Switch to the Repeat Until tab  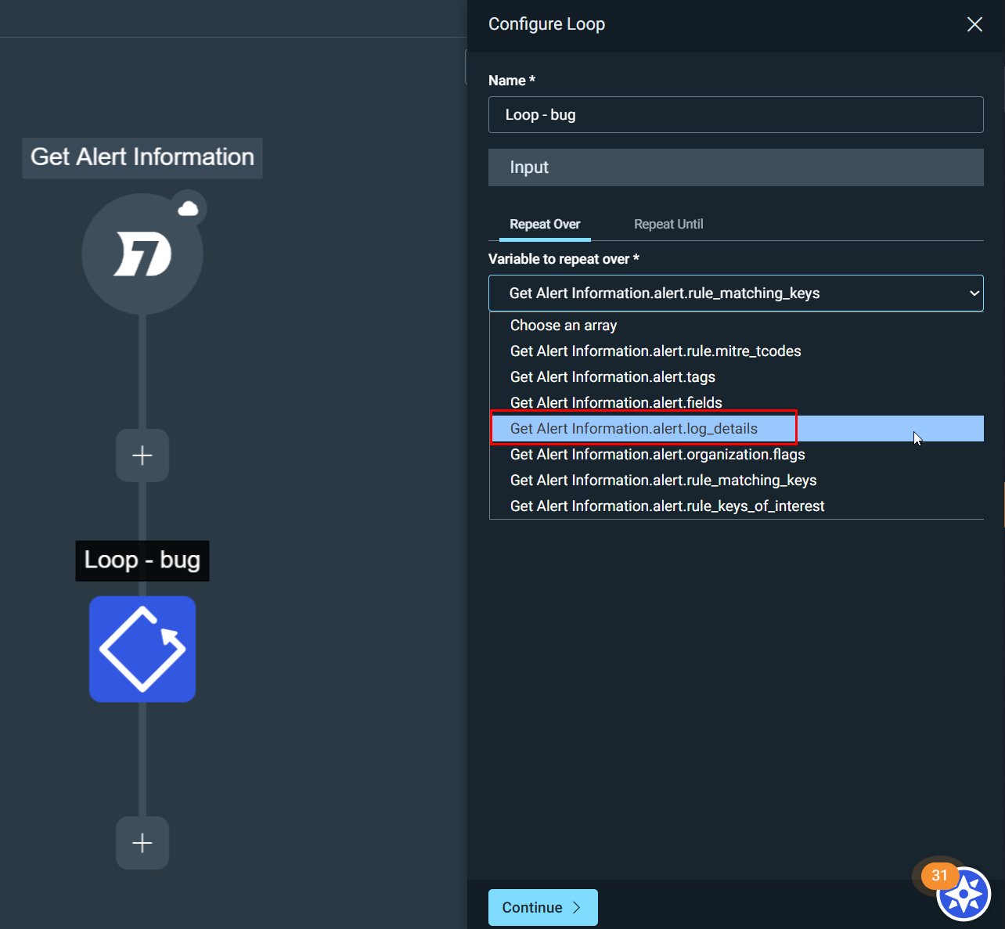pos(668,225)
